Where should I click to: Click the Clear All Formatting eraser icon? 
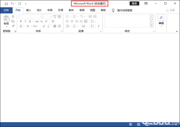(x=53, y=21)
